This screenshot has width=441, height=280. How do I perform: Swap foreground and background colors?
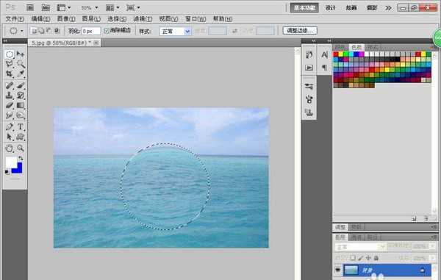click(x=21, y=158)
